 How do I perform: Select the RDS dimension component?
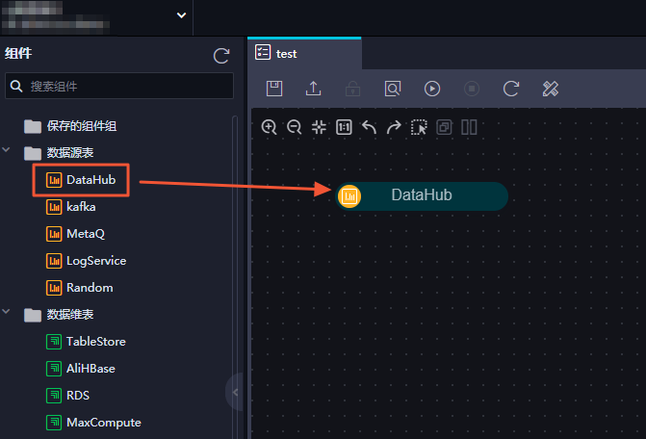[67, 396]
